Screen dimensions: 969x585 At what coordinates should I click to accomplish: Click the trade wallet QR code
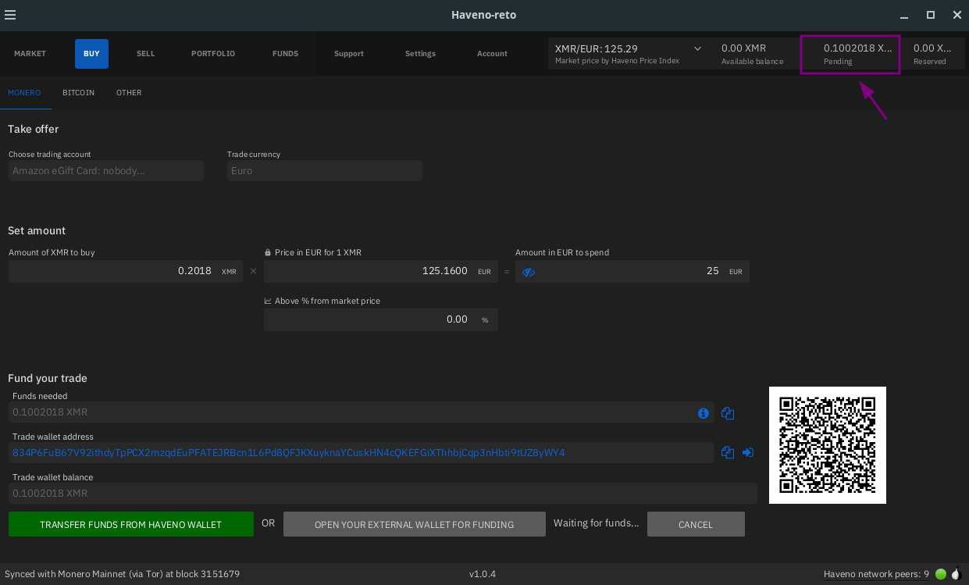coord(827,445)
